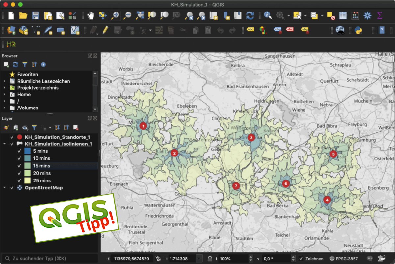
Task: Toggle visibility of KH_Simulation_Standorte_1 layer
Action: coord(12,137)
